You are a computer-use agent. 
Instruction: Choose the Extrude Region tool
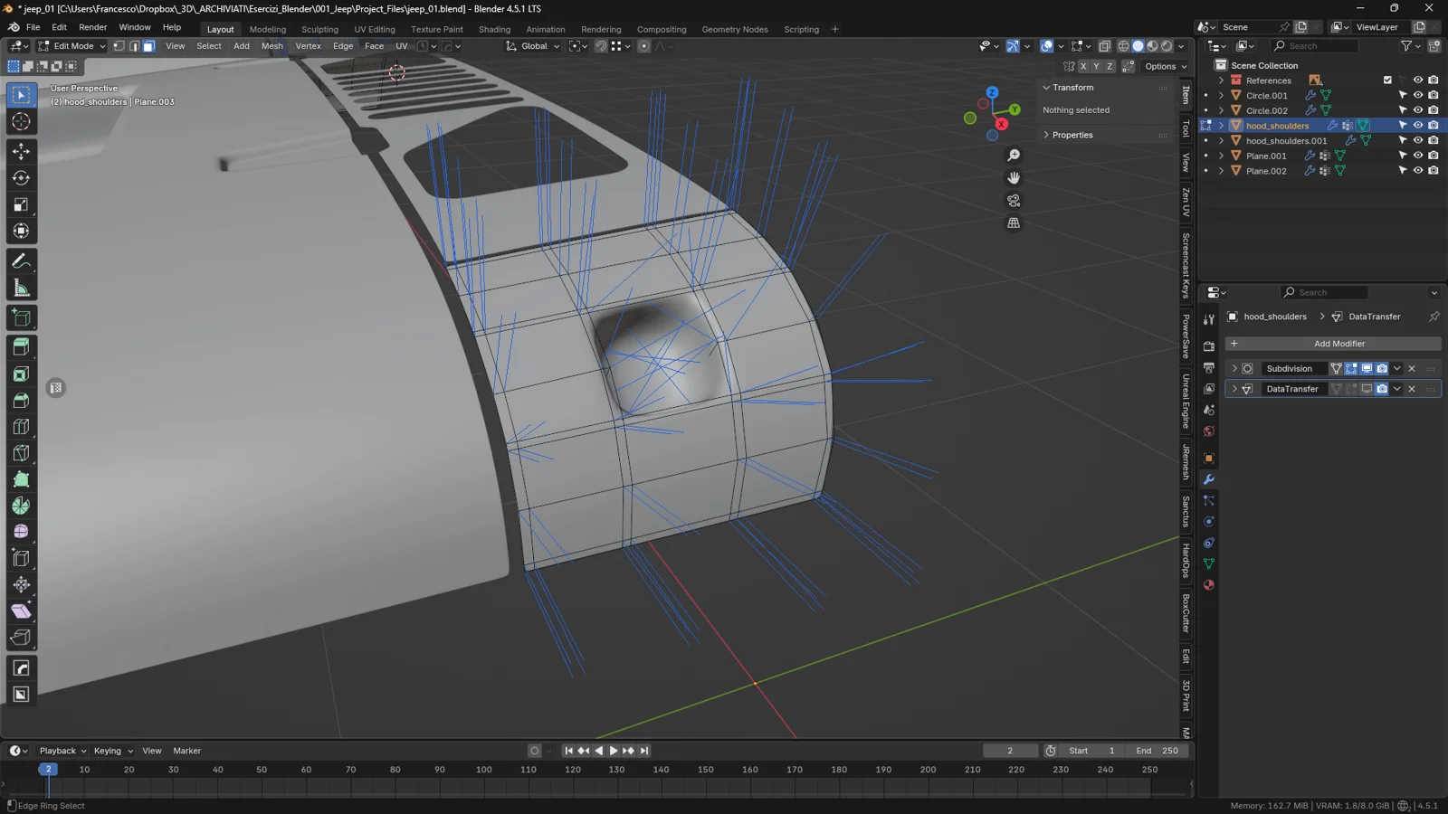click(x=21, y=347)
